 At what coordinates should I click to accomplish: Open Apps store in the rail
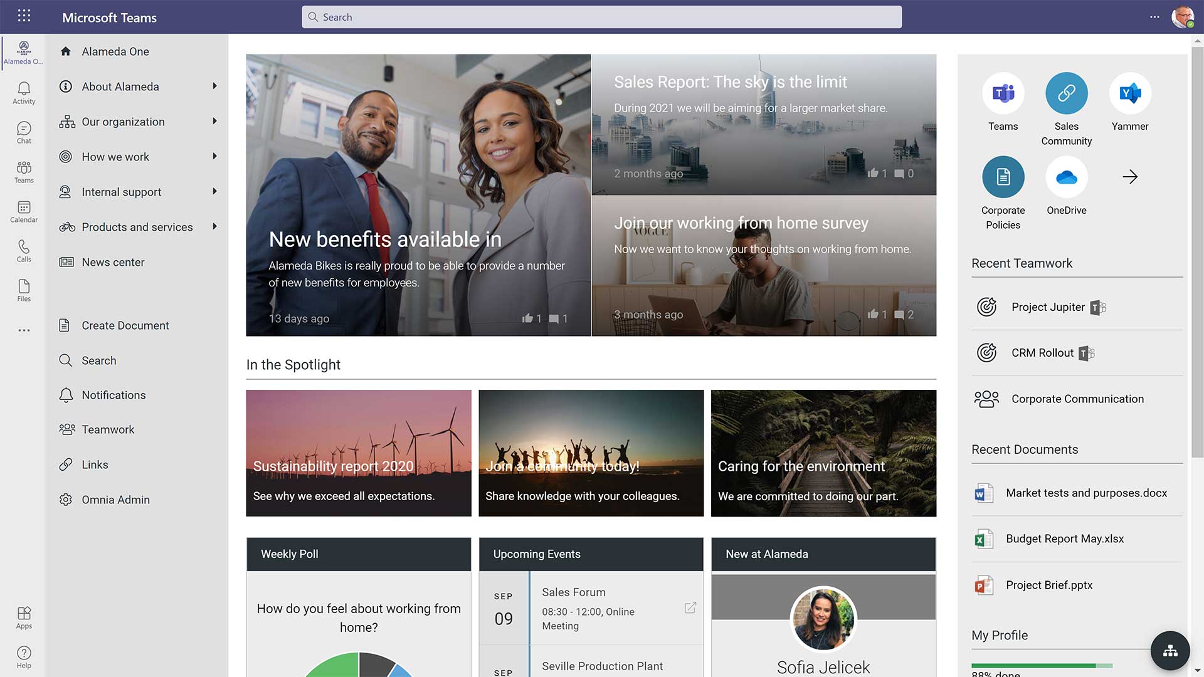(24, 617)
